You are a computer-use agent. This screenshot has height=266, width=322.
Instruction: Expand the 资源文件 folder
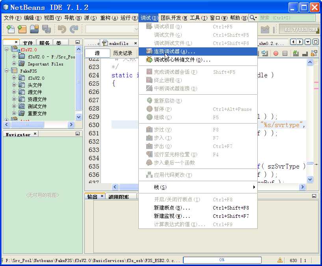14,99
